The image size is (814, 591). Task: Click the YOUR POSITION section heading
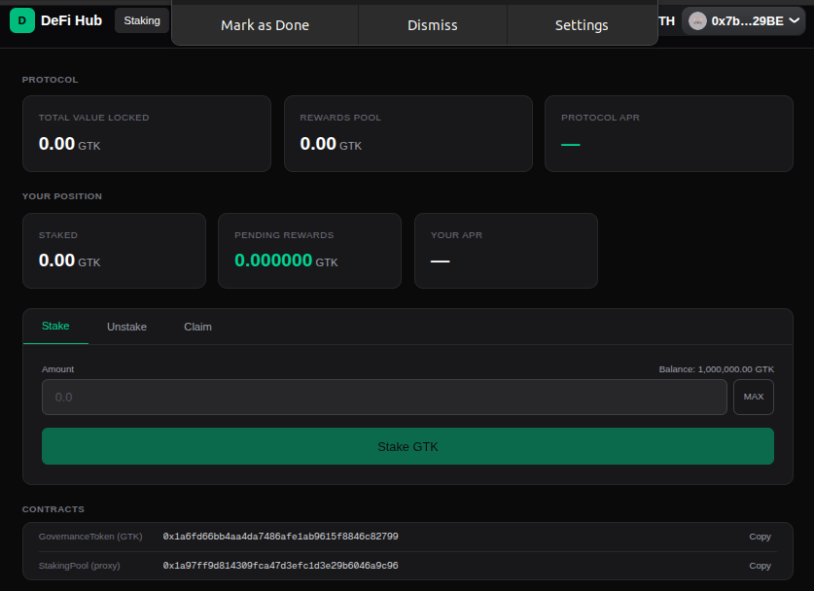(x=62, y=196)
